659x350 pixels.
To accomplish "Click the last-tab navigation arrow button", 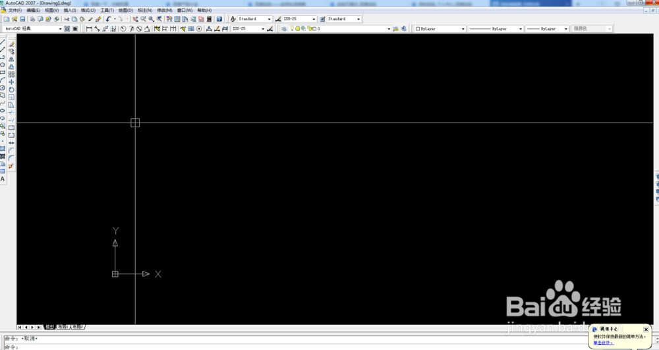I will [x=38, y=327].
